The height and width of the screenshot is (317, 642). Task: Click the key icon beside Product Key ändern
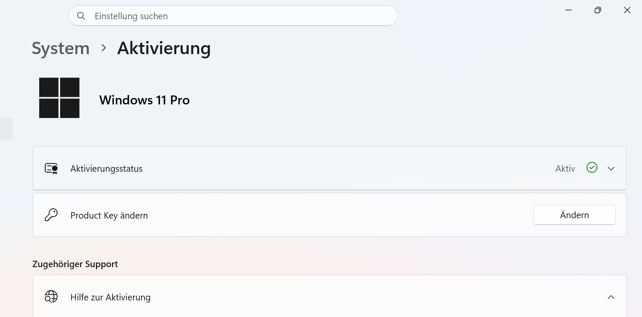(51, 215)
